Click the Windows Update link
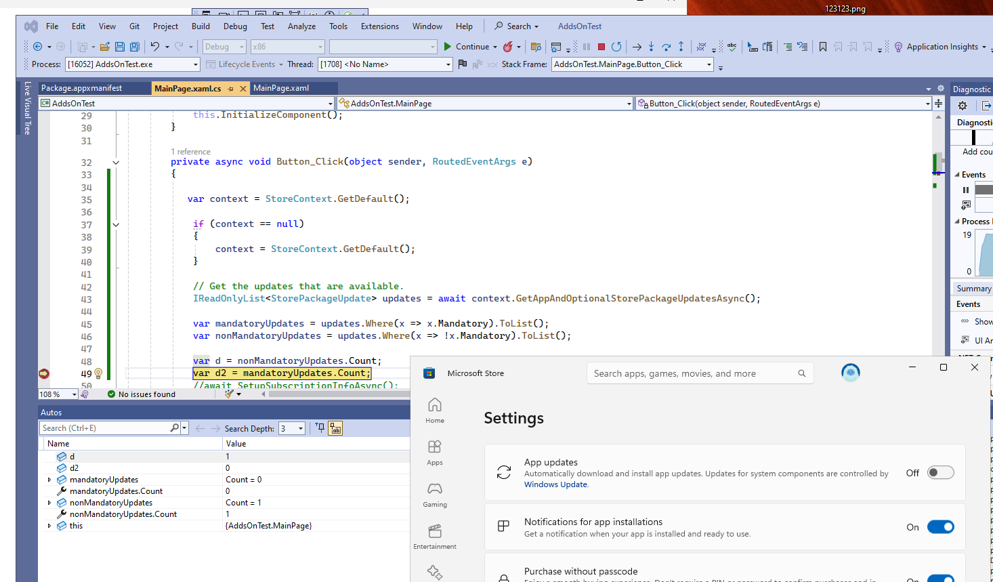 click(555, 484)
